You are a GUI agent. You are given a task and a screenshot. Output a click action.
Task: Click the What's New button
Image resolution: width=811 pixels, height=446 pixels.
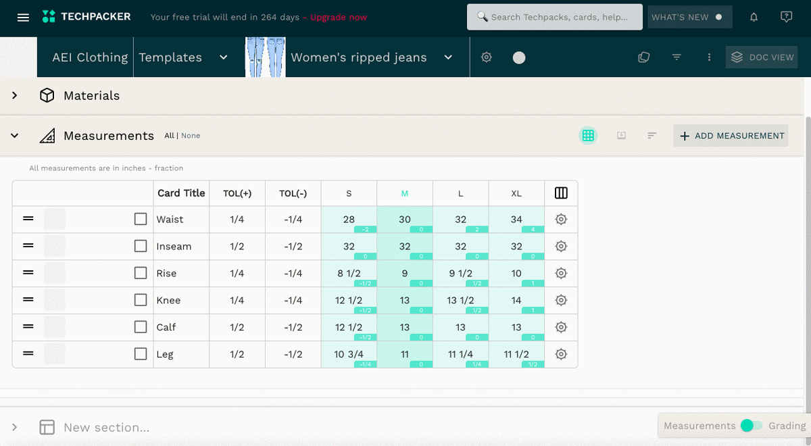[690, 17]
